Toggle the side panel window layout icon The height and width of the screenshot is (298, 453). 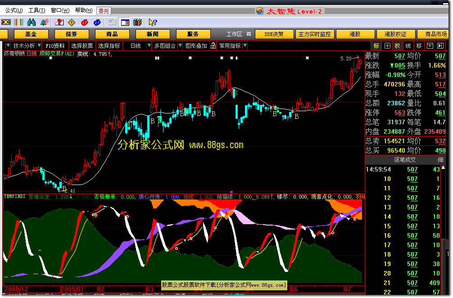coord(125,22)
